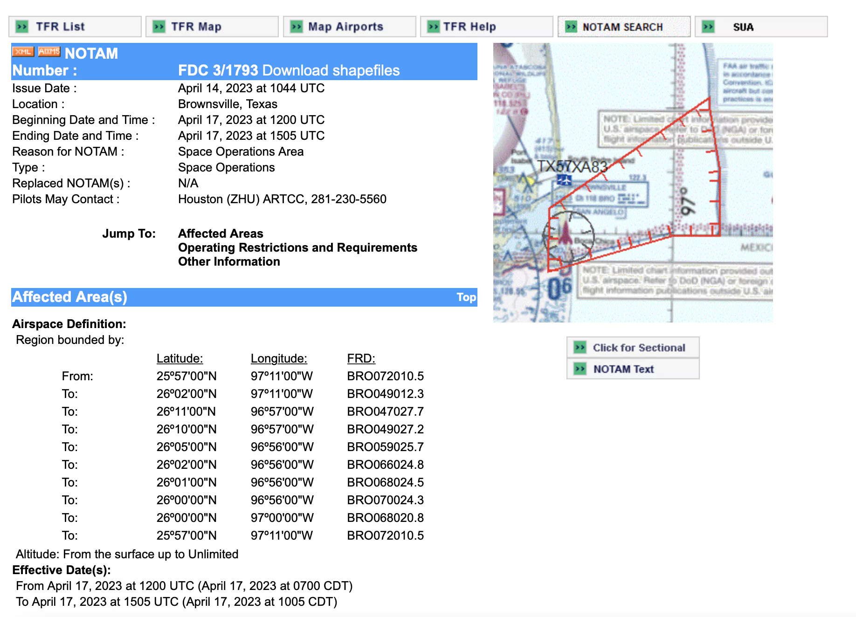Click the Brownsville TFR map thumbnail
The width and height of the screenshot is (856, 617).
pos(633,183)
